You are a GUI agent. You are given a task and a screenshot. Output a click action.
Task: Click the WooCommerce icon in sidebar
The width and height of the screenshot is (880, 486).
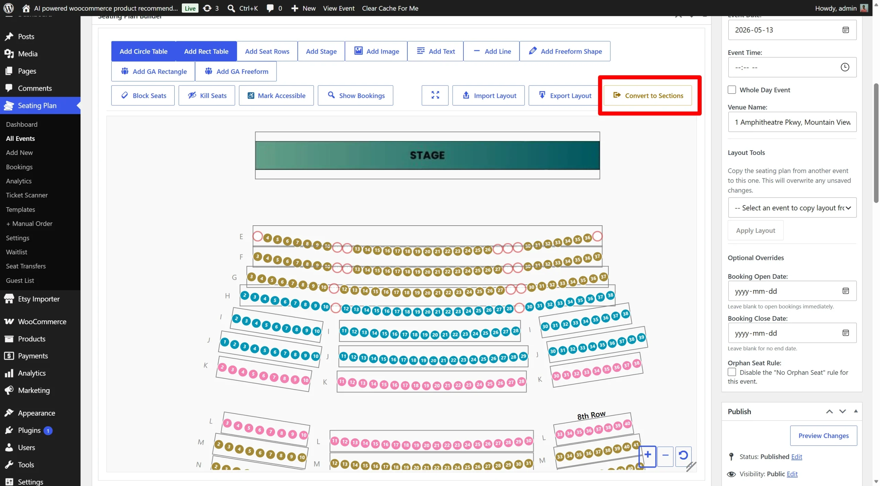coord(9,321)
